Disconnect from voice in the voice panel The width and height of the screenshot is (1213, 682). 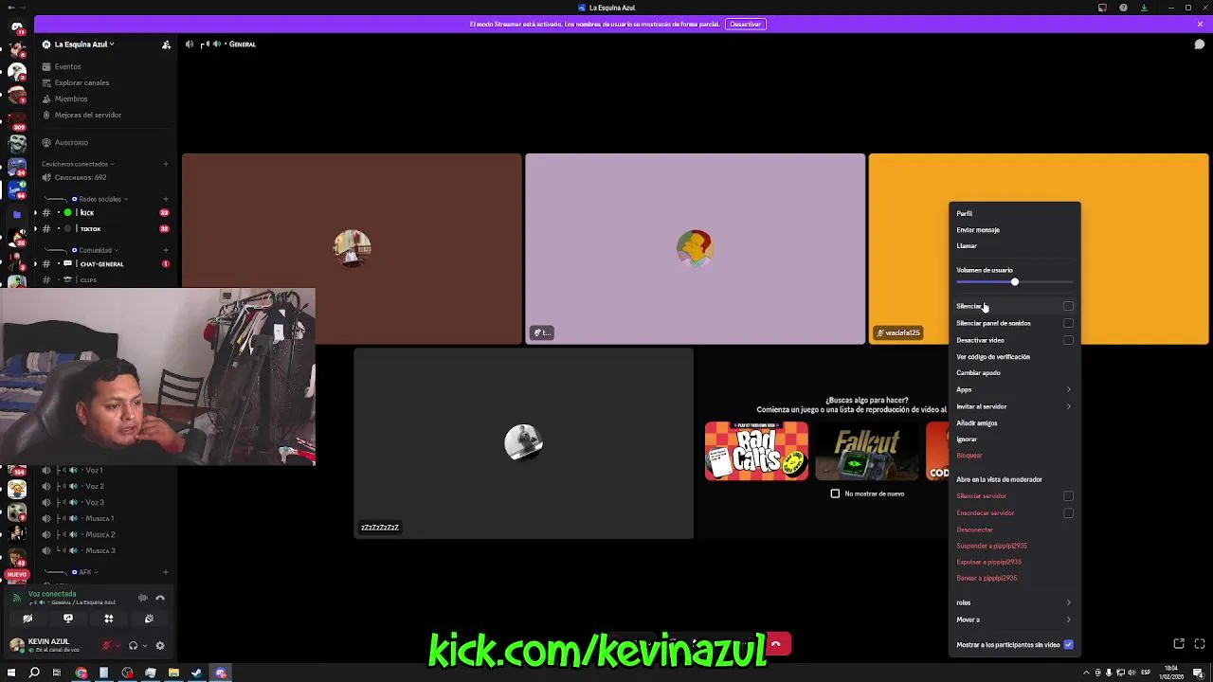pos(160,598)
